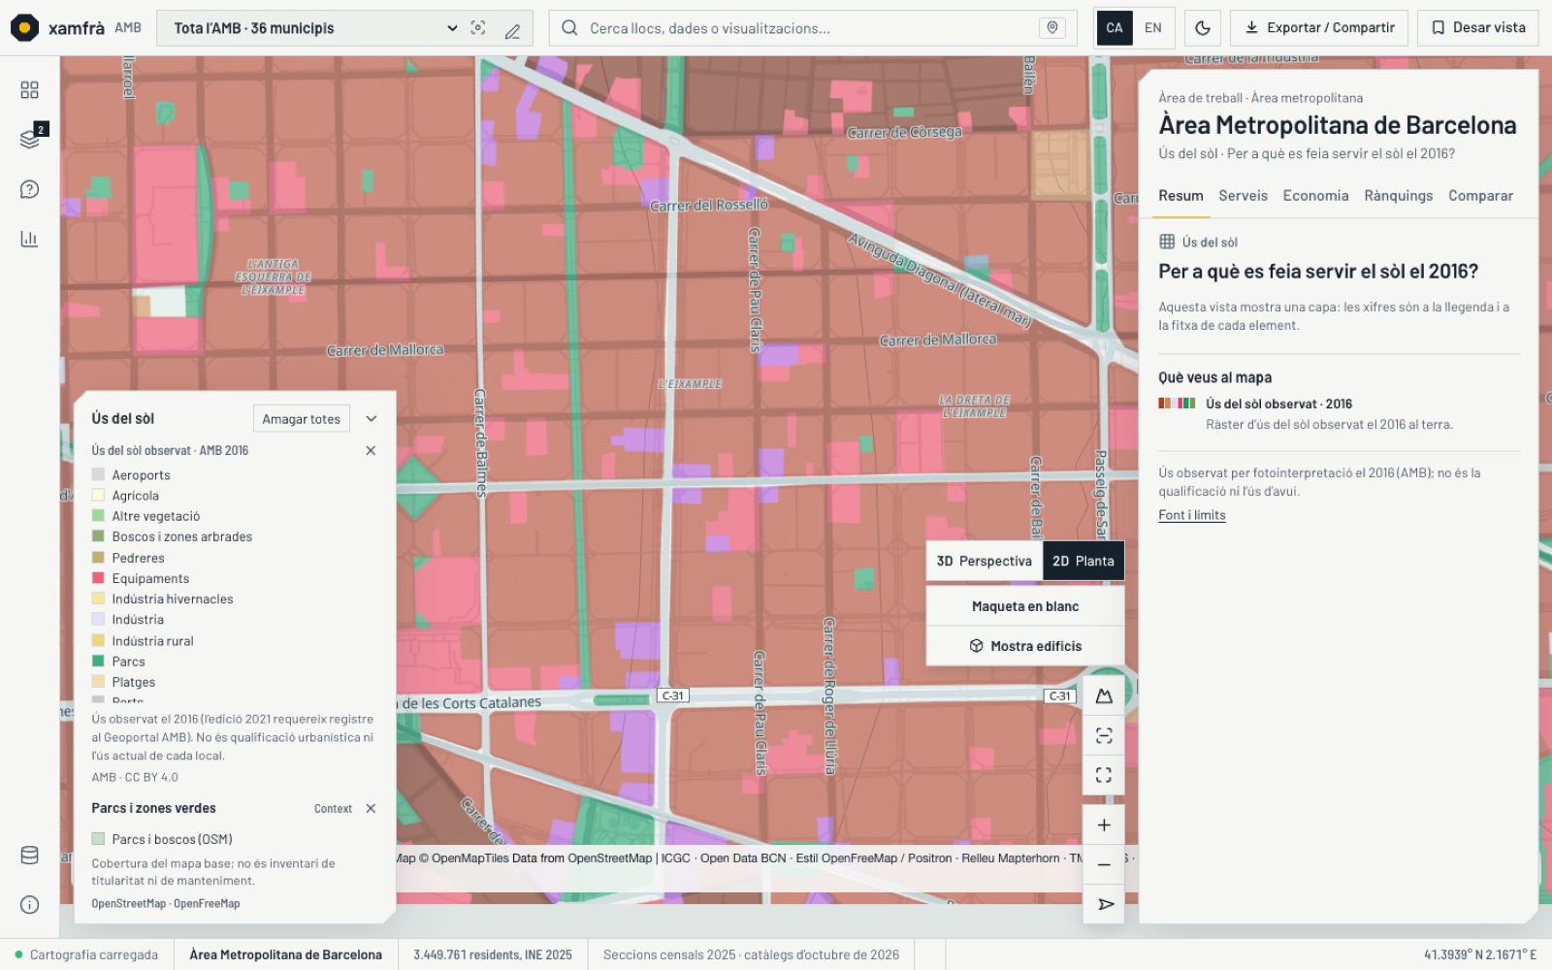Screen dimensions: 1552x970
Task: Click the area selection target icon
Action: point(478,28)
